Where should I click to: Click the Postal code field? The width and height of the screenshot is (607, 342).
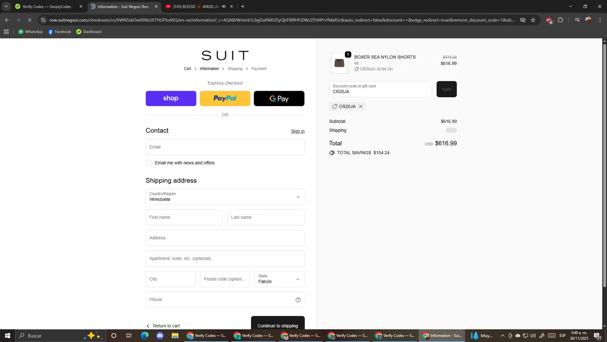[225, 279]
